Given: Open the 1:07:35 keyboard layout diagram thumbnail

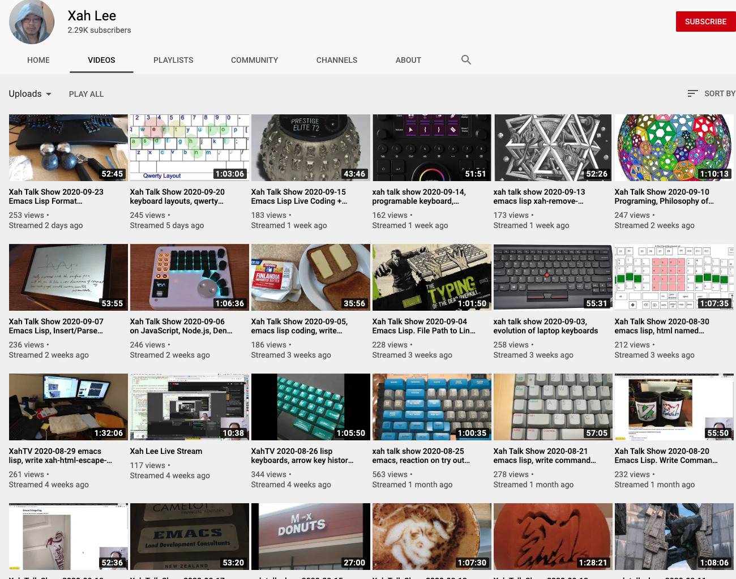Looking at the screenshot, I should 674,277.
